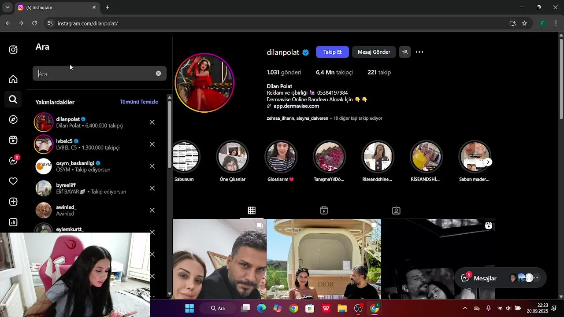Click the Ara search input field
This screenshot has width=564, height=317.
[100, 74]
